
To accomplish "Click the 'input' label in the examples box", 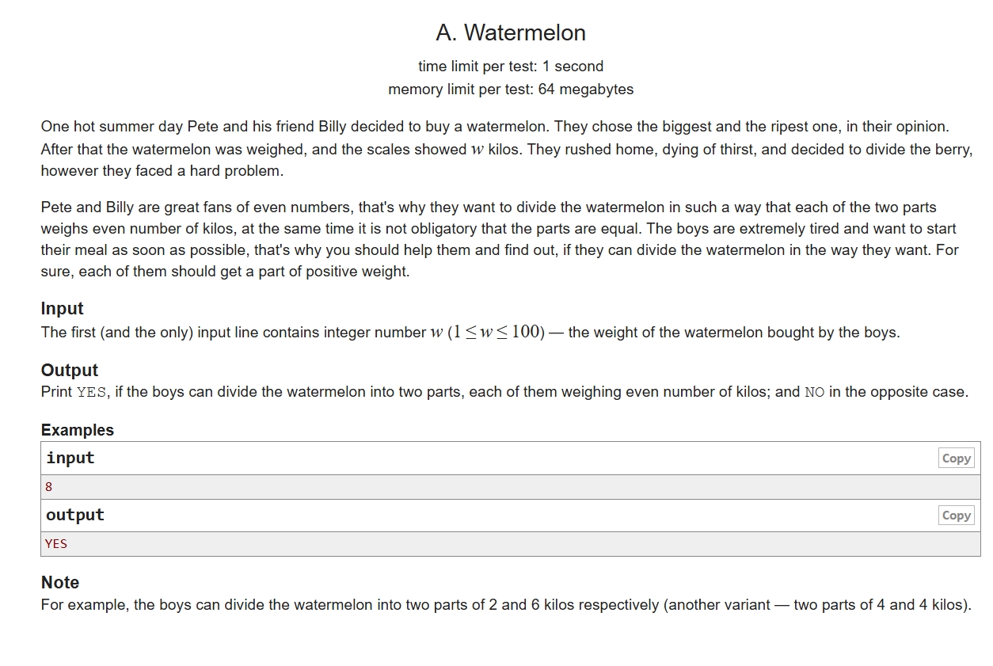I will [x=70, y=459].
